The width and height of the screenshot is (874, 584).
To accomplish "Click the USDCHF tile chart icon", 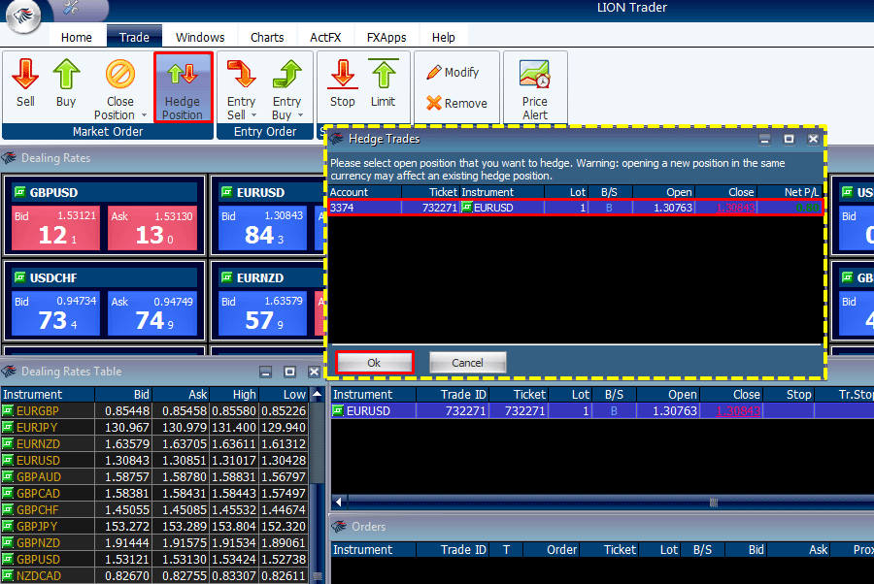I will (20, 277).
